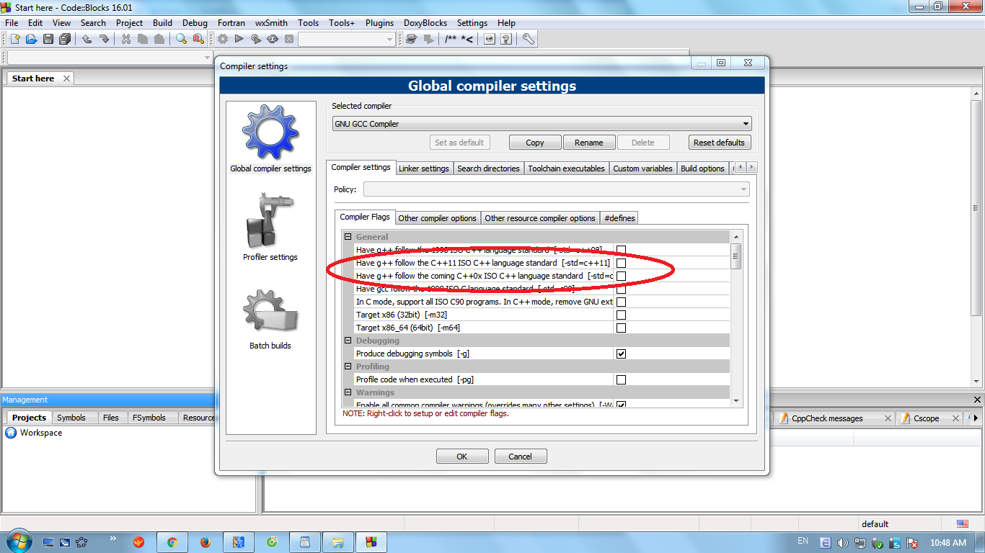Click the Save all files icon
The width and height of the screenshot is (985, 553).
[x=65, y=39]
